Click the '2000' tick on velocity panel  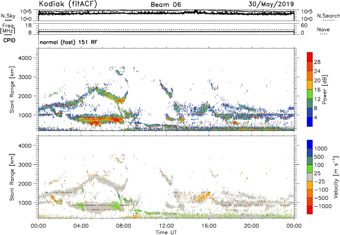pyautogui.click(x=25, y=184)
